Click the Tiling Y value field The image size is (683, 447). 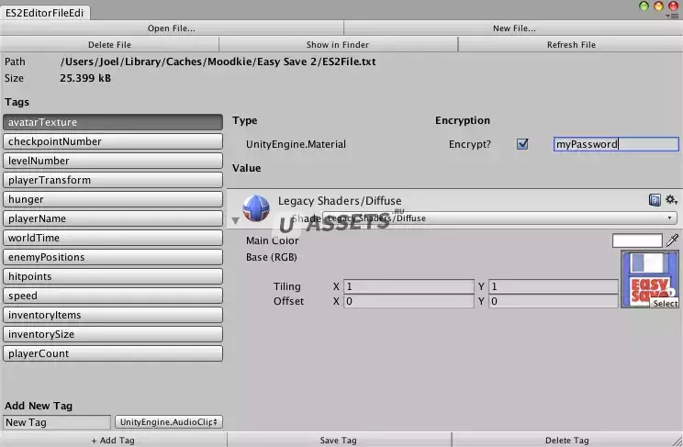coord(554,286)
